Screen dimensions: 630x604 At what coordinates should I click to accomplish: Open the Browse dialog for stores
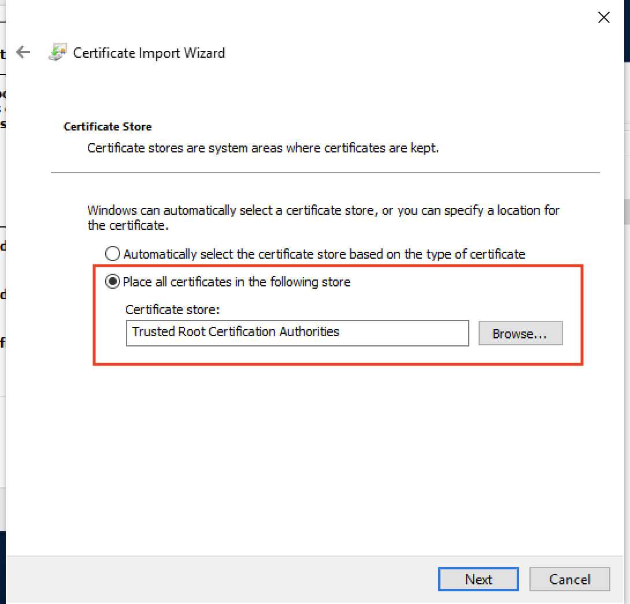point(520,333)
